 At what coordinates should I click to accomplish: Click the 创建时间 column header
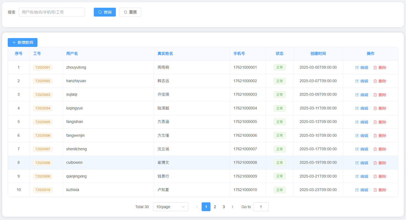318,53
